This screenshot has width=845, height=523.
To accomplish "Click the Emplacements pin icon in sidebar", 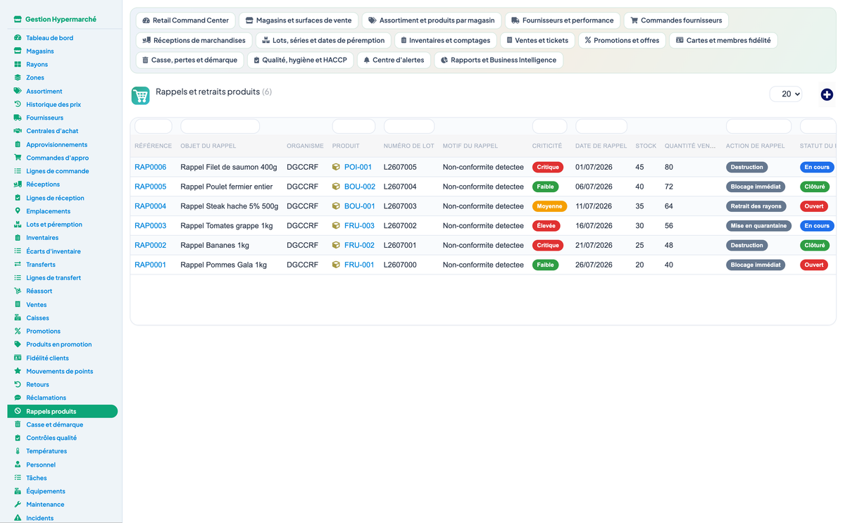I will pos(18,211).
